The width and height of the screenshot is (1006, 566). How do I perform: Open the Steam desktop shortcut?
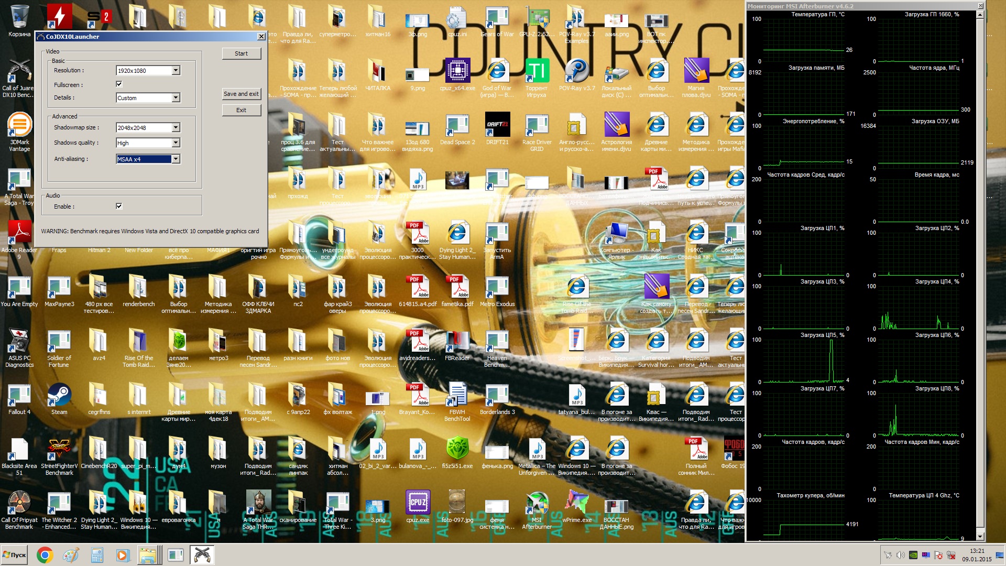click(x=59, y=395)
